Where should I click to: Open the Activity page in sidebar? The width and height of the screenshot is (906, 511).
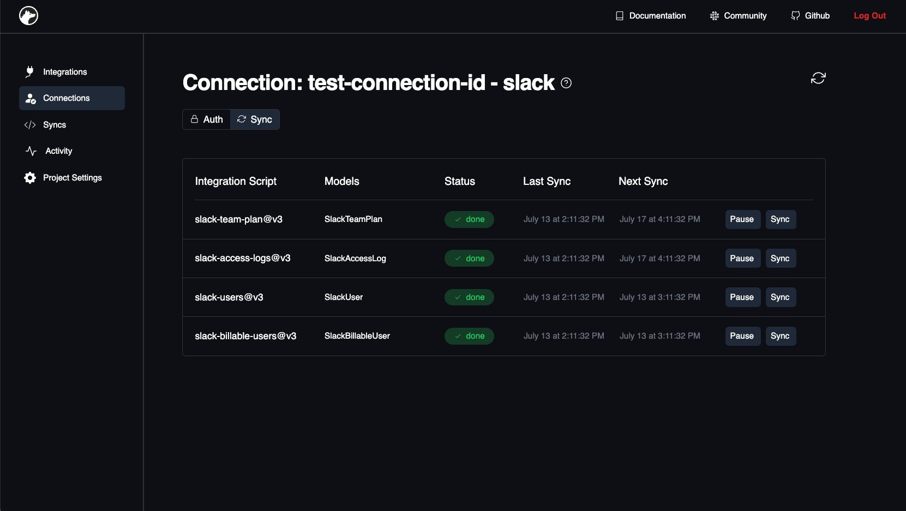(x=58, y=151)
